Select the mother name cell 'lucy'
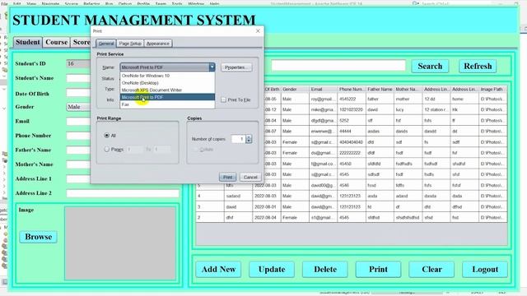 coord(408,109)
